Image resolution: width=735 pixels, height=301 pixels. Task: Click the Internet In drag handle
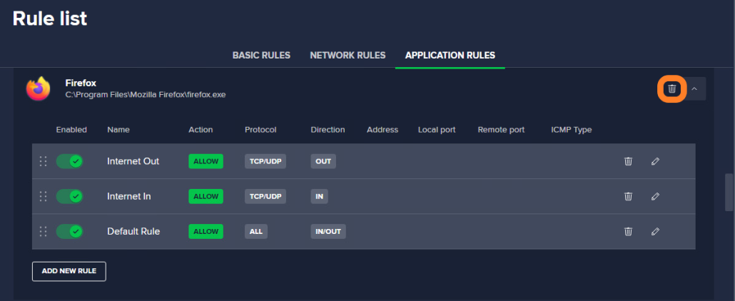(x=43, y=196)
